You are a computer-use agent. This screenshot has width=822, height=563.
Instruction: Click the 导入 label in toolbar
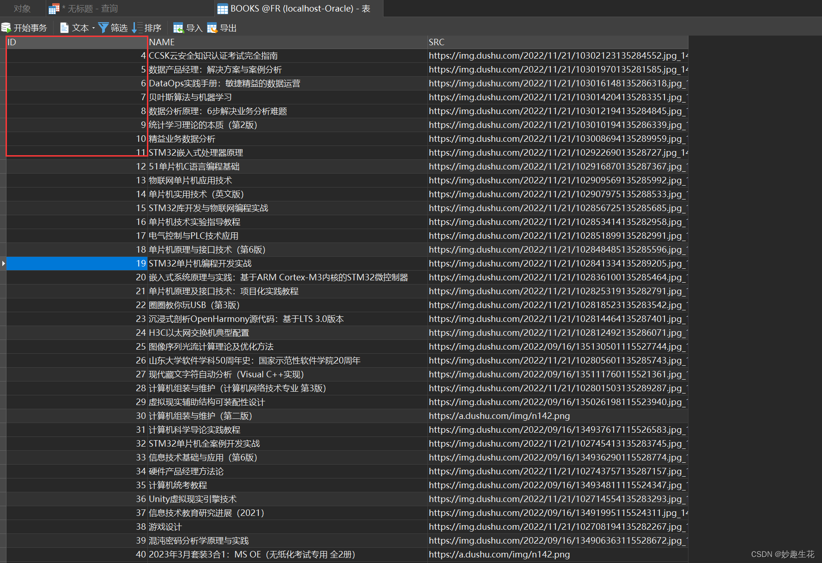(x=195, y=28)
